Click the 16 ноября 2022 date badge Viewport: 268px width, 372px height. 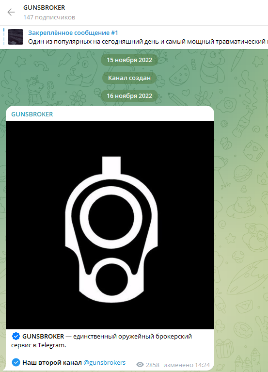click(129, 96)
